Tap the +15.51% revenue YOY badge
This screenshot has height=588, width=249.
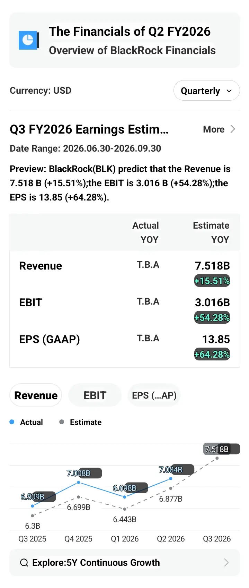click(212, 281)
